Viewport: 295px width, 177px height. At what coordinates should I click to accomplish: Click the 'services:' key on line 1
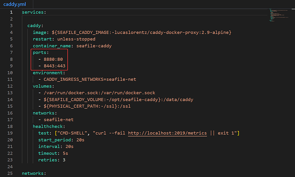coord(34,12)
